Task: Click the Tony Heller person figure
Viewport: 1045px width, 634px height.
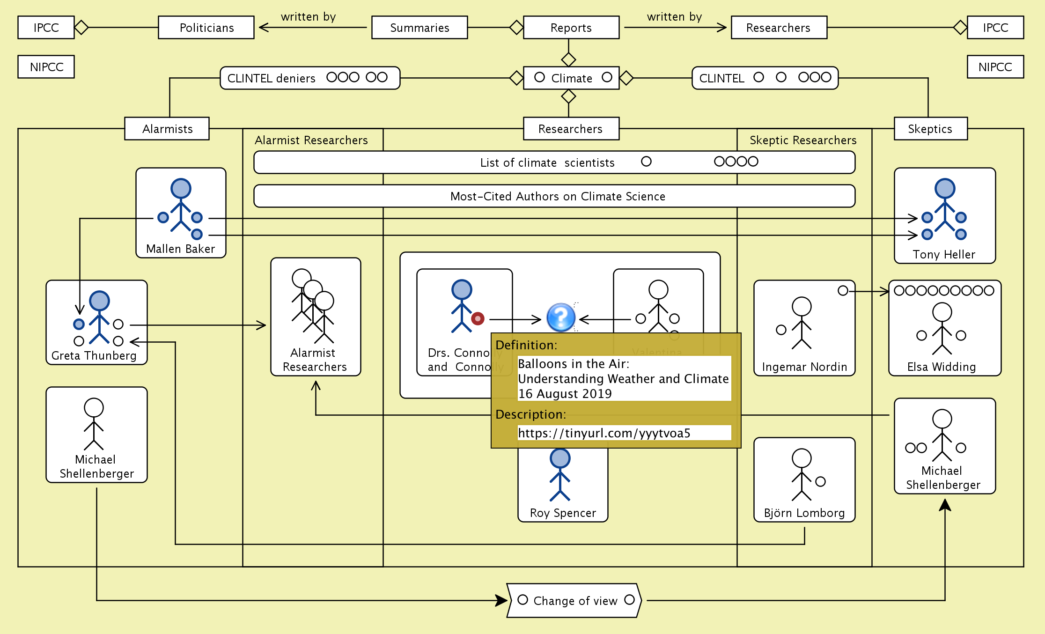Action: (944, 205)
